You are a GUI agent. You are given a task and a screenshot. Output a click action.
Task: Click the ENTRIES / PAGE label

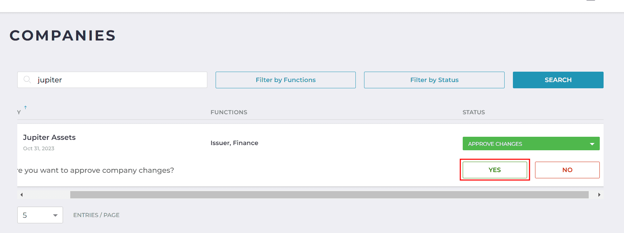coord(96,215)
